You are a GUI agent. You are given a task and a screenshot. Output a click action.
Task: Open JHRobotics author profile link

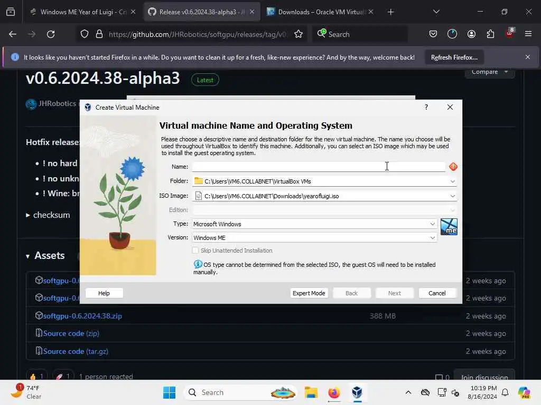click(x=57, y=103)
